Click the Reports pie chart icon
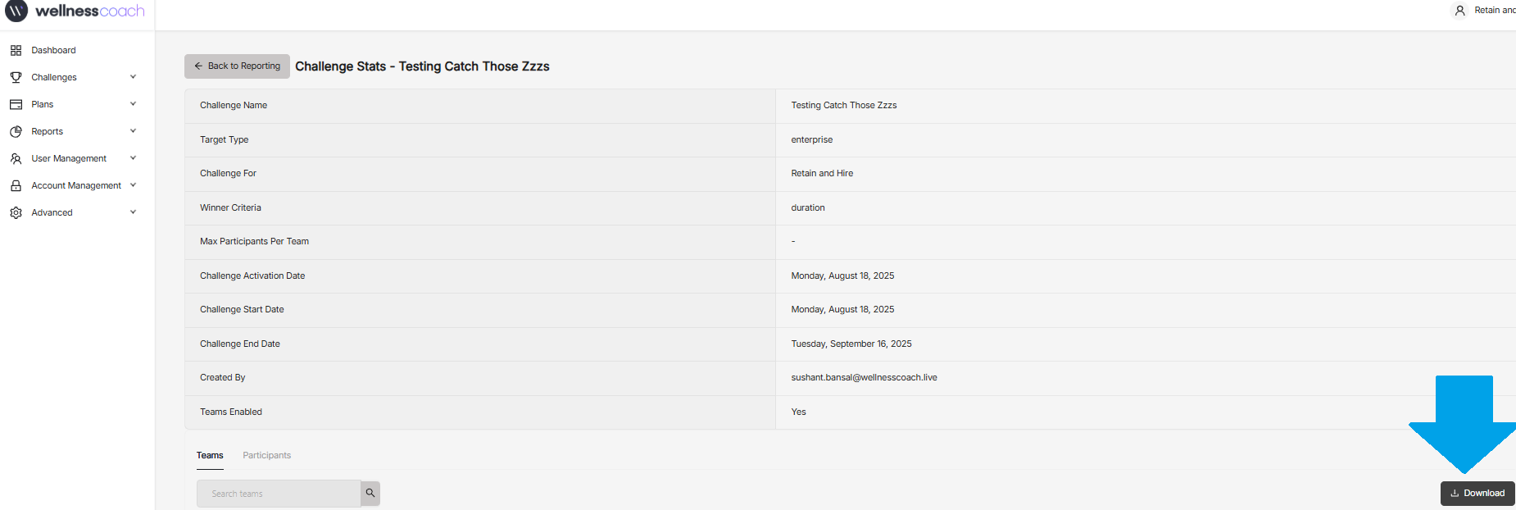 [x=16, y=132]
